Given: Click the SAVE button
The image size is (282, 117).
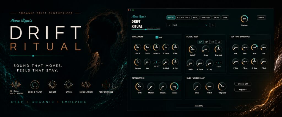Looking at the screenshot, I should tap(216, 18).
